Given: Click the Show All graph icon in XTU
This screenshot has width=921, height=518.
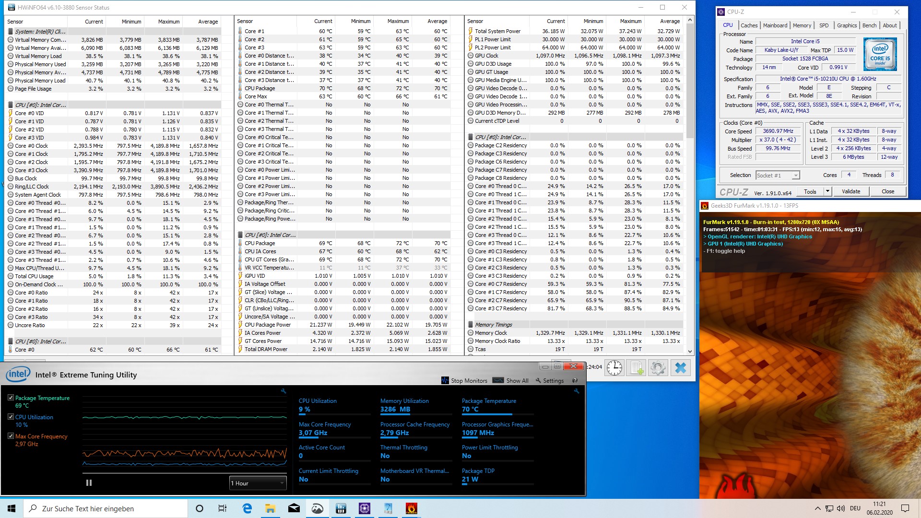Looking at the screenshot, I should click(x=498, y=380).
